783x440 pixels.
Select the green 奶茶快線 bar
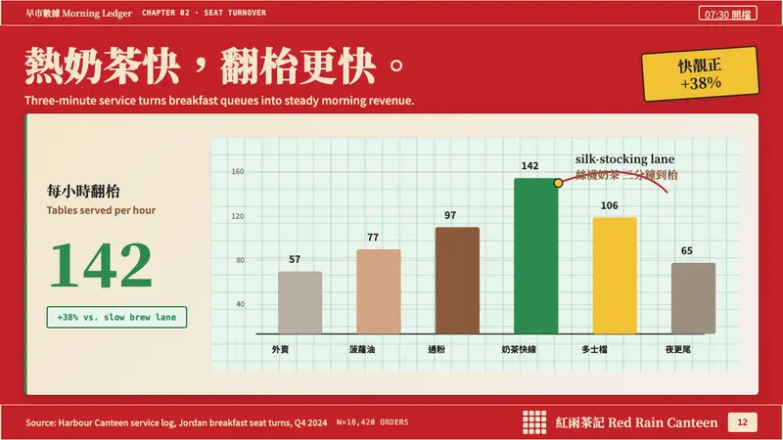535,256
